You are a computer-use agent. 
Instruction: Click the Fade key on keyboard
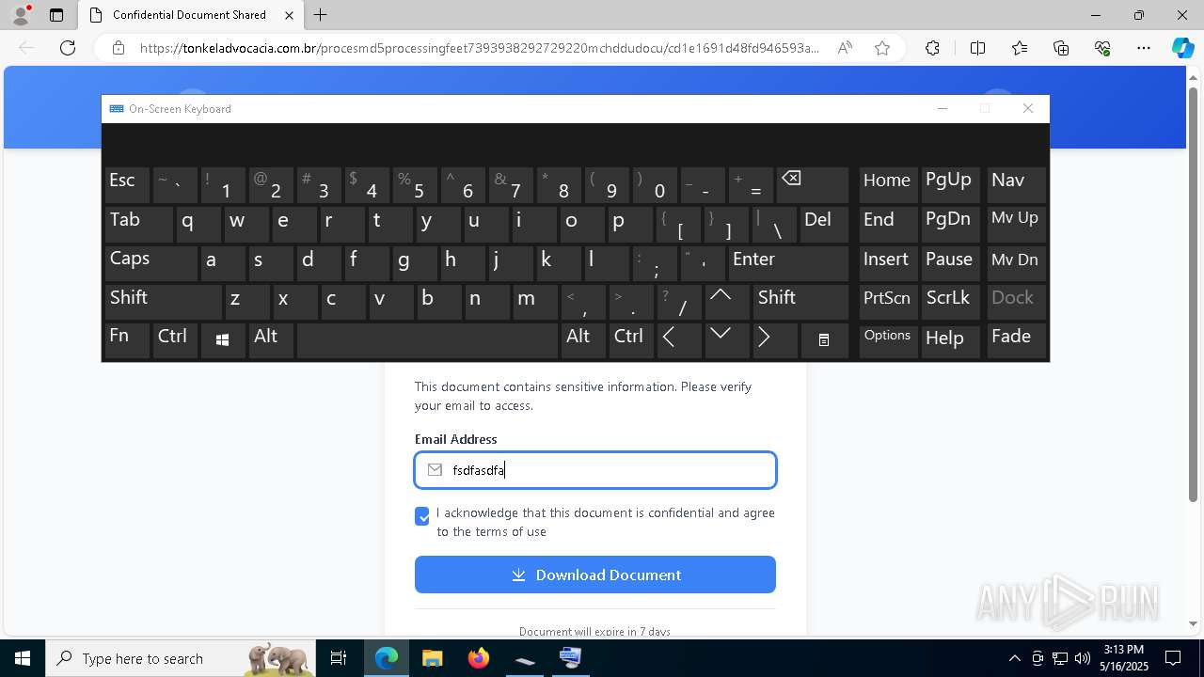pyautogui.click(x=1017, y=340)
